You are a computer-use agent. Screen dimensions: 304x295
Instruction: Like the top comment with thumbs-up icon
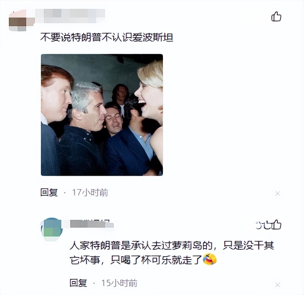[x=276, y=17]
